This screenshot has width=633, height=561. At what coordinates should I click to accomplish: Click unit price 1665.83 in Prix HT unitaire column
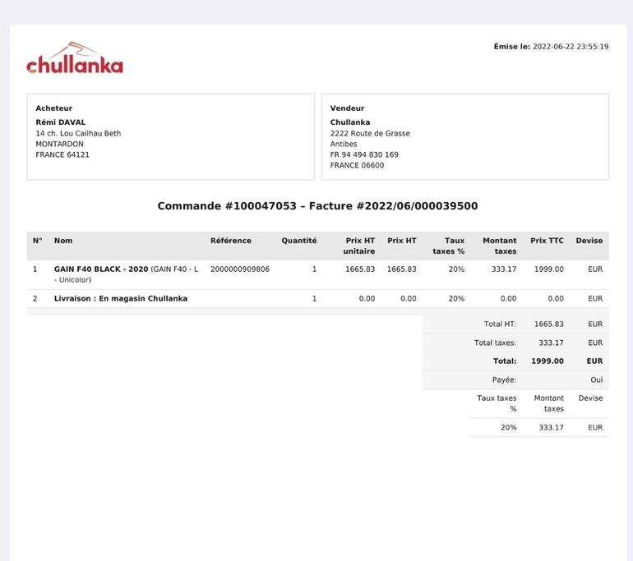[360, 269]
